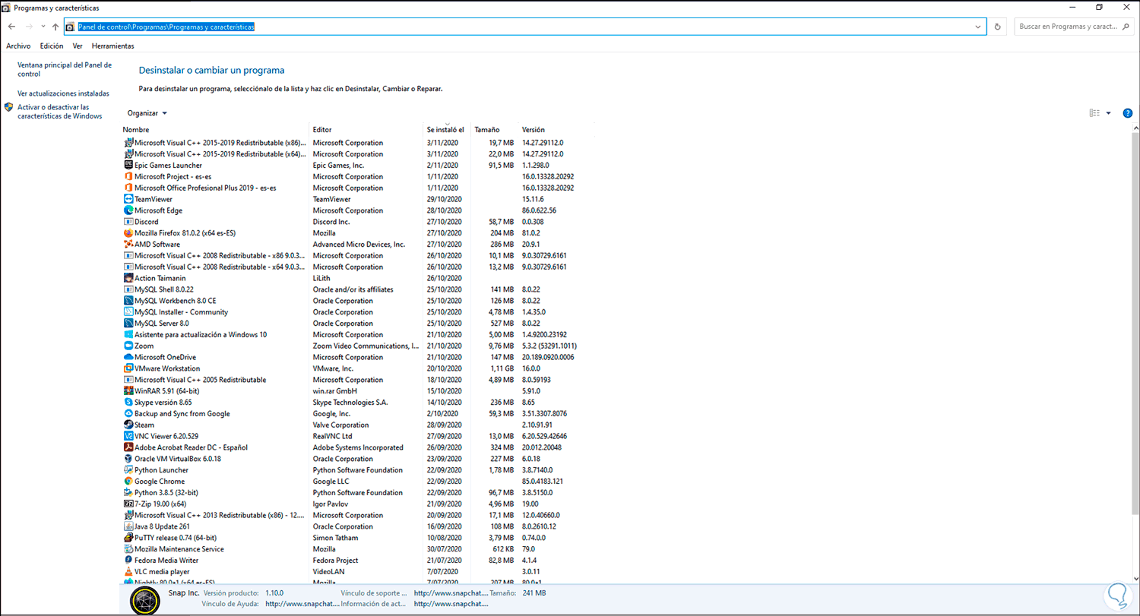Click the back navigation arrow
Image resolution: width=1140 pixels, height=616 pixels.
[x=11, y=26]
